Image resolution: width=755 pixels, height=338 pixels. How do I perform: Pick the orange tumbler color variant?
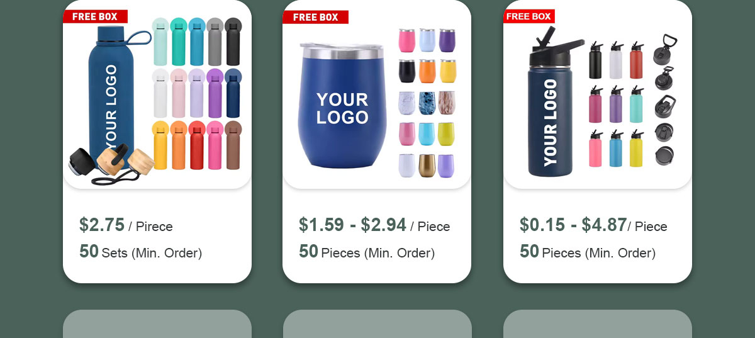428,71
